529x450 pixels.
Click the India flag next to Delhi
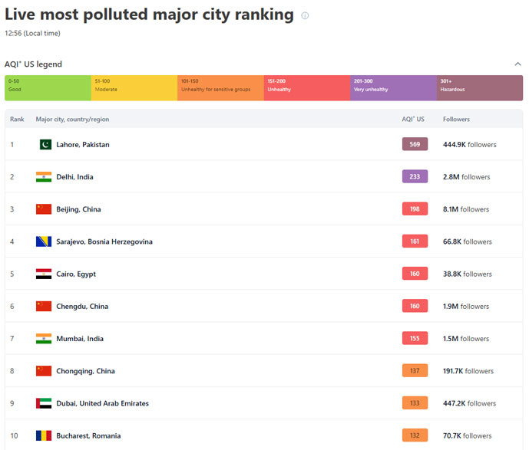(44, 177)
